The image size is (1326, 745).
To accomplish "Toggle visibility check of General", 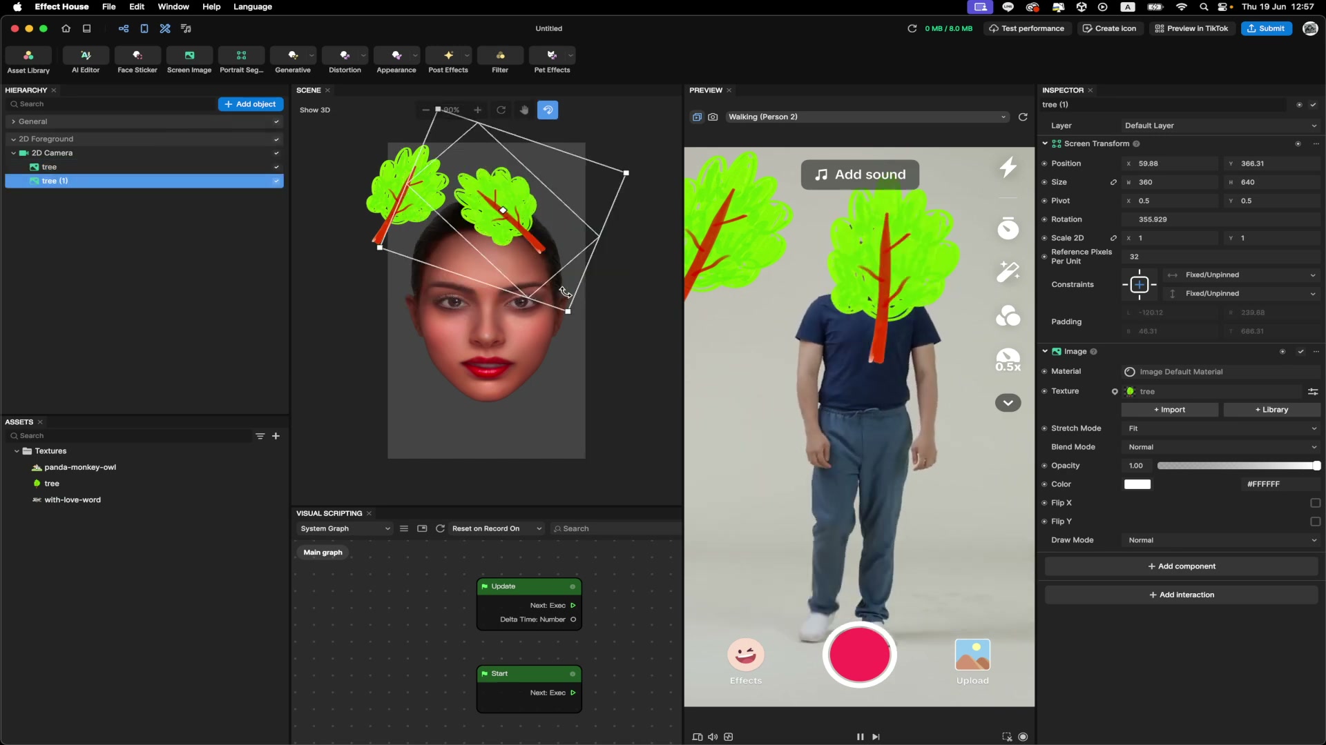I will pyautogui.click(x=276, y=121).
